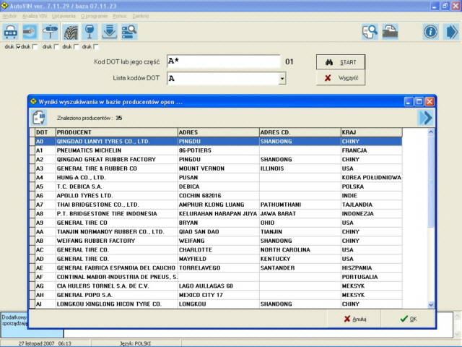Click the Wyczyść clear button

(x=341, y=78)
